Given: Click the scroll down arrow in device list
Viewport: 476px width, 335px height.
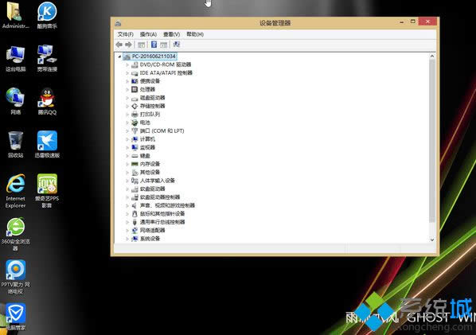Looking at the screenshot, I should 432,240.
